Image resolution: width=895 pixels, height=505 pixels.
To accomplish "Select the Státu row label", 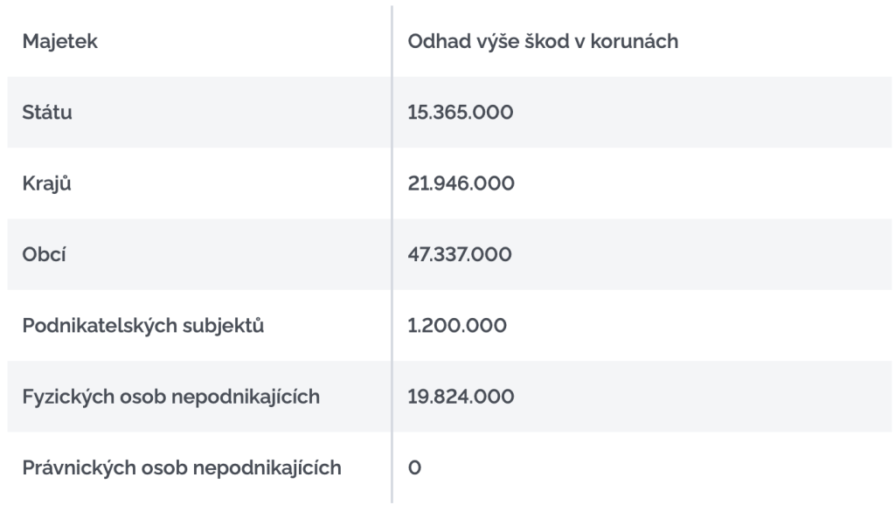I will coord(47,112).
